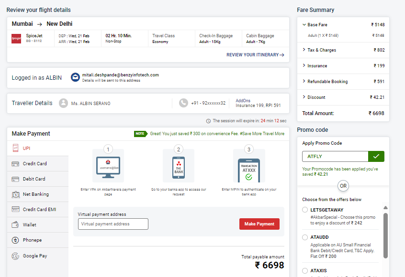Click the promo offers list scrollbar
405x277 pixels.
pyautogui.click(x=385, y=235)
